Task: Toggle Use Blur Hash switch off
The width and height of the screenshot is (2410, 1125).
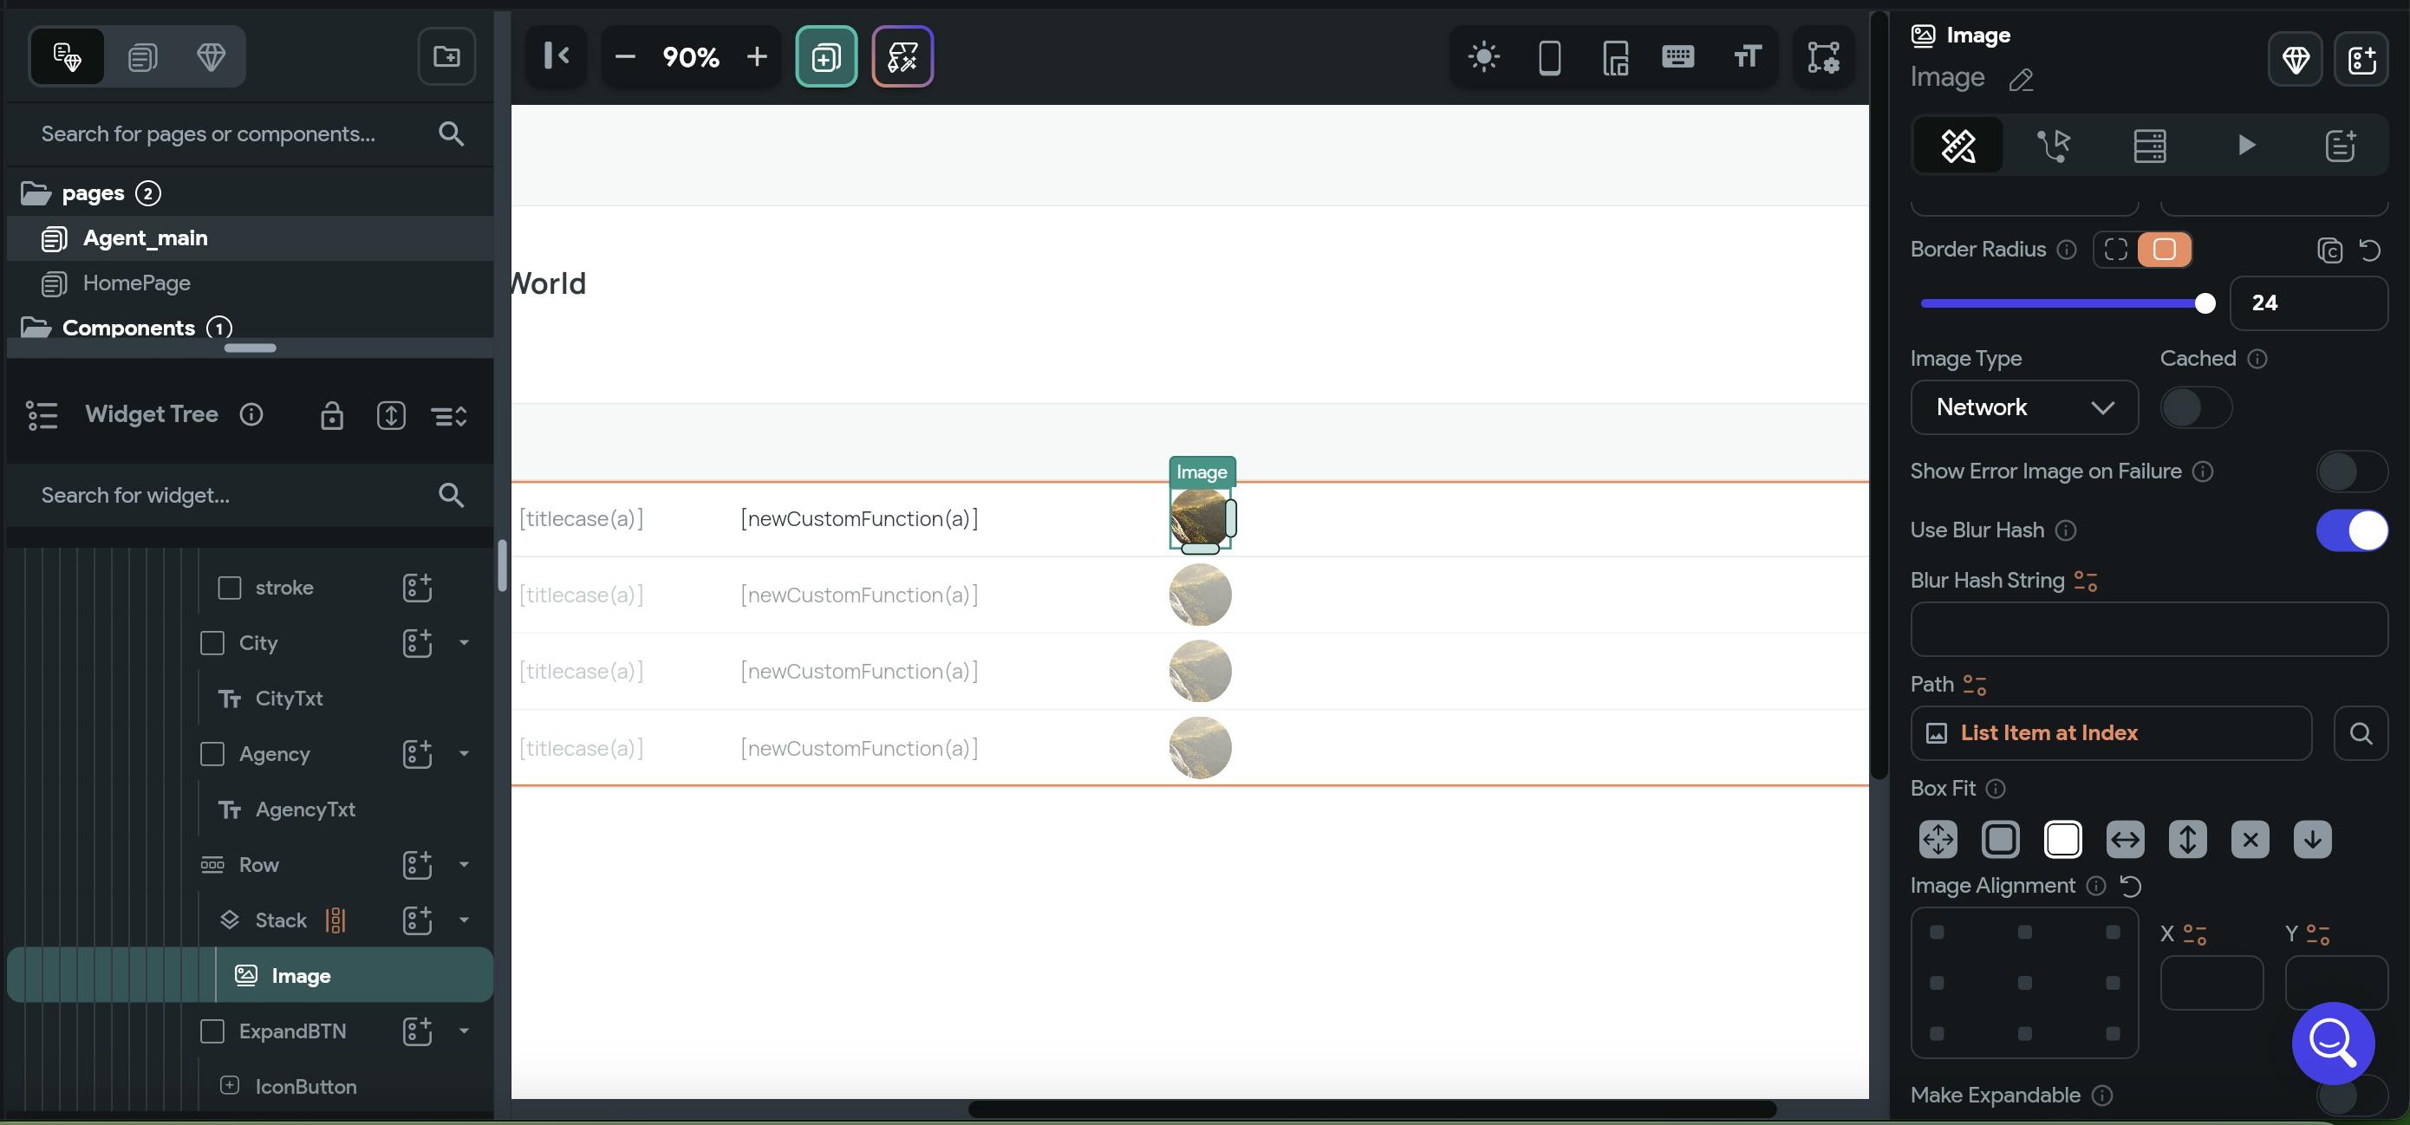Action: click(2351, 530)
